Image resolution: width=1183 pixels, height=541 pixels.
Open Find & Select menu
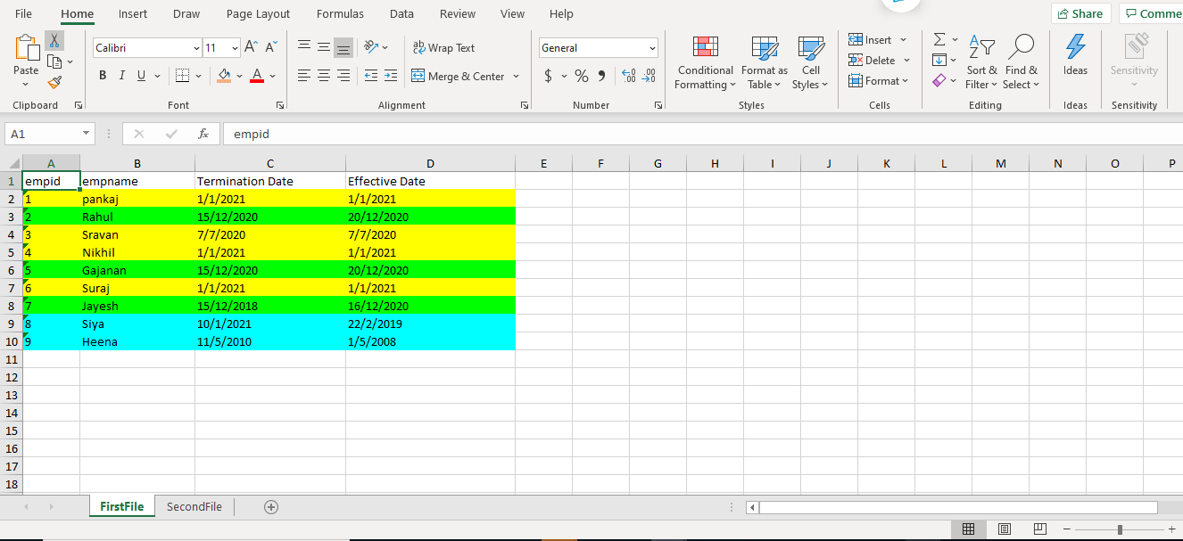tap(1021, 62)
